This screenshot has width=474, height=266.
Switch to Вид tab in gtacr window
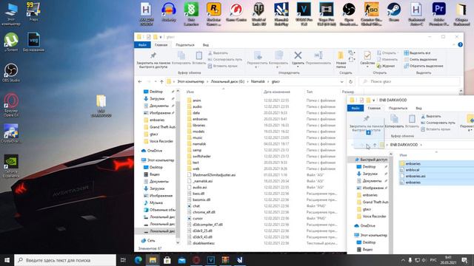point(206,45)
